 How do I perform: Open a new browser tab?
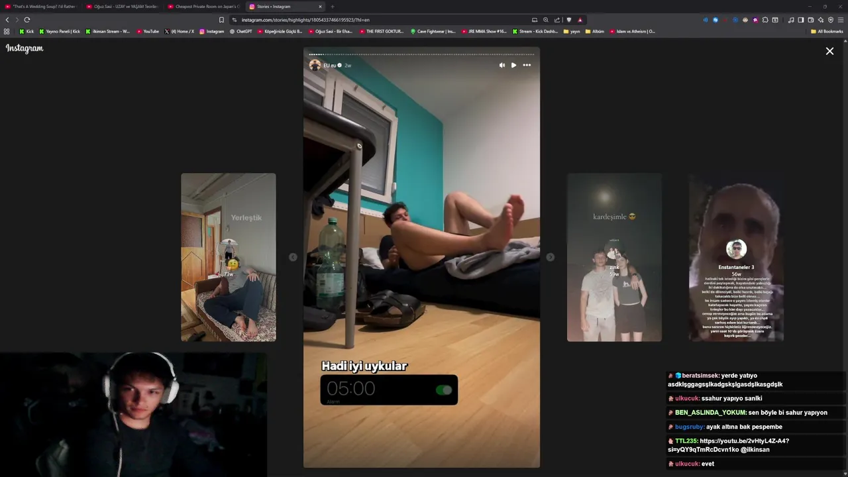[333, 7]
